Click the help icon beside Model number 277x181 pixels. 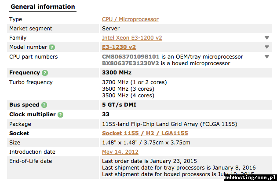52,47
